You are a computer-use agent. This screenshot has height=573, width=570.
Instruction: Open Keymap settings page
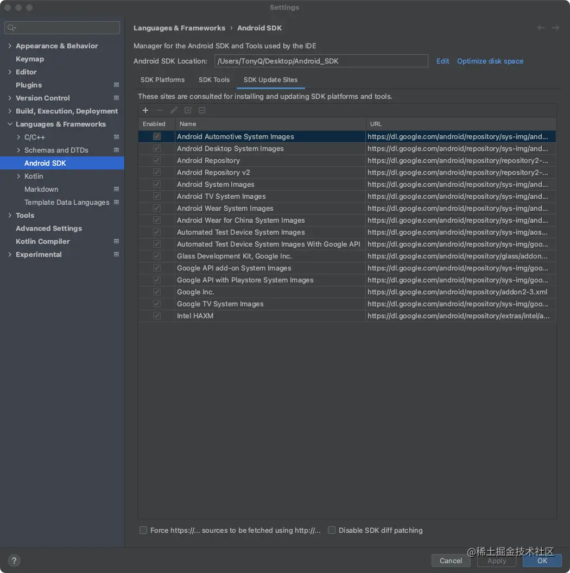click(x=30, y=59)
